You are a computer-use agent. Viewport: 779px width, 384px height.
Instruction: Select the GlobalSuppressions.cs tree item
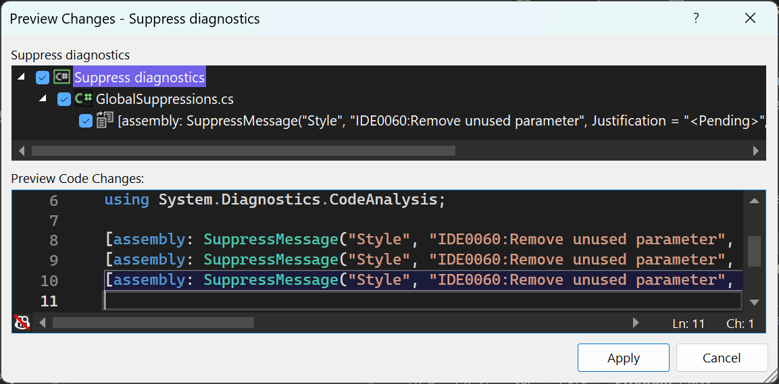(x=165, y=99)
